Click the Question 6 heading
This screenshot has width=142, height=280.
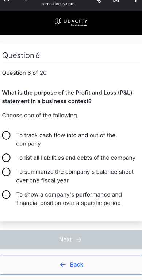(x=21, y=55)
